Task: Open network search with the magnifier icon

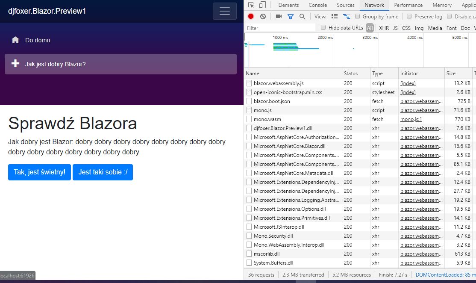Action: 303,16
